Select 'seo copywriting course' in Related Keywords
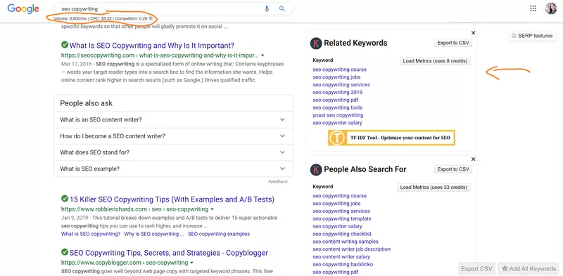This screenshot has height=276, width=563. [340, 70]
